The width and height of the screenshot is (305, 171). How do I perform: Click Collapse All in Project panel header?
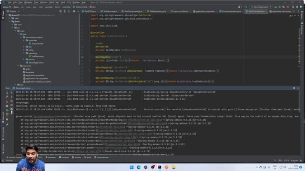tap(69, 11)
